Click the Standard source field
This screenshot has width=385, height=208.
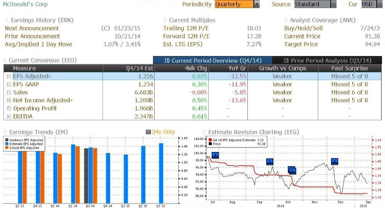coord(312,4)
